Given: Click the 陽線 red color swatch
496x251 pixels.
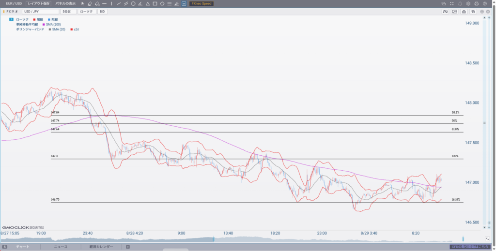Looking at the screenshot, I should 34,19.
